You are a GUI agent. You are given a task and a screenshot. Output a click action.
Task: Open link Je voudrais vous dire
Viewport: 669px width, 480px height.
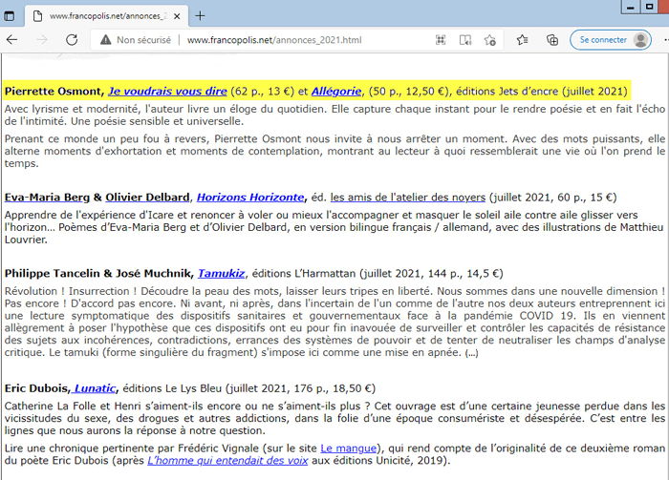[x=167, y=92]
